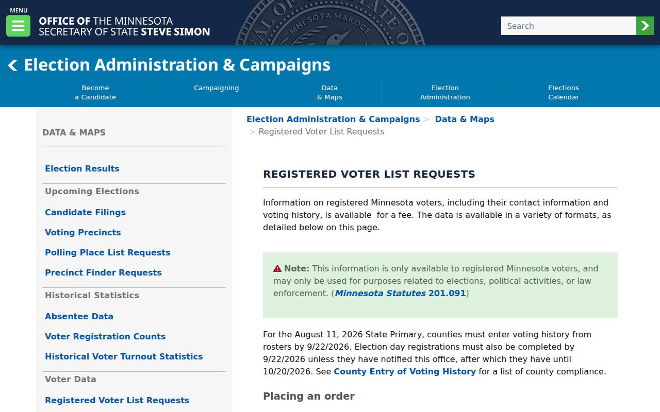Follow the Data & Maps breadcrumb link
Screen dimensions: 660x412
click(465, 119)
